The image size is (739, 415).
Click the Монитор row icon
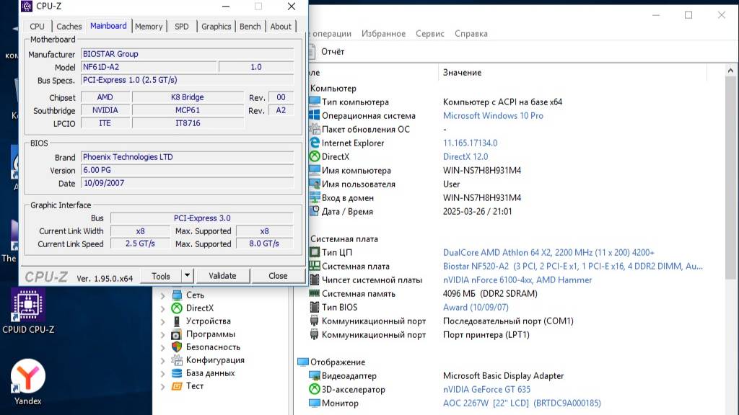[x=315, y=403]
